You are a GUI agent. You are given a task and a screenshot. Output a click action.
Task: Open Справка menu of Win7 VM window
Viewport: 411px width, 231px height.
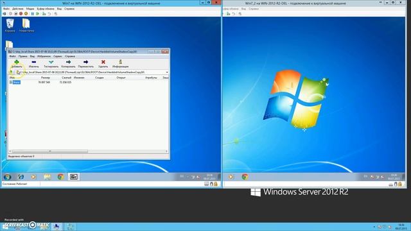click(x=69, y=8)
